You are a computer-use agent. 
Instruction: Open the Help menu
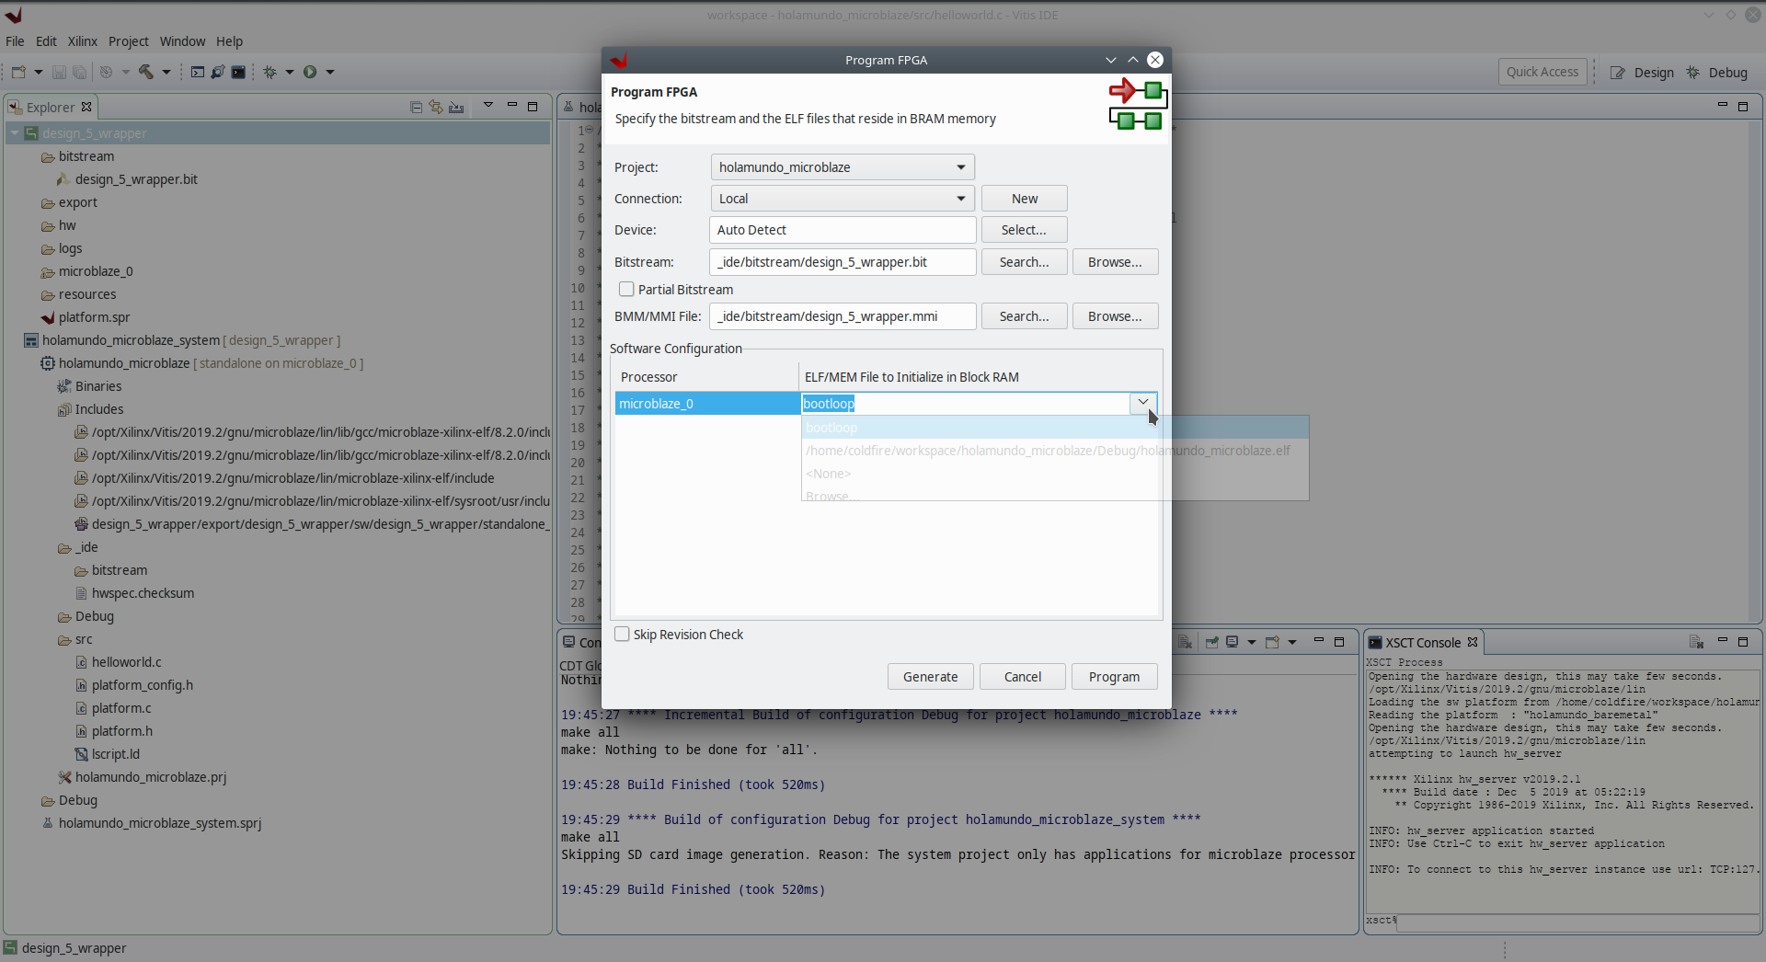point(229,41)
